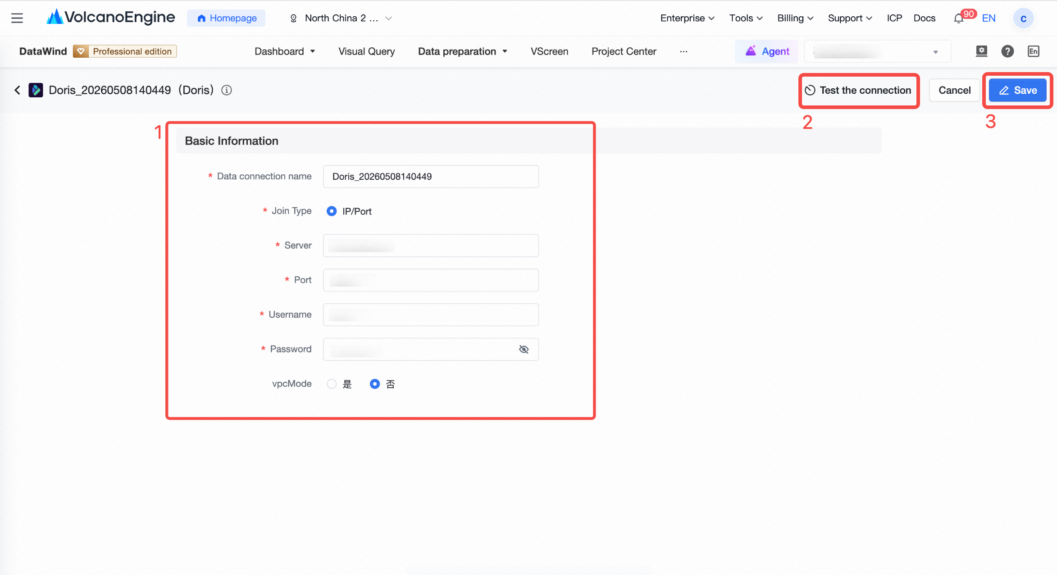The height and width of the screenshot is (575, 1057).
Task: Open the hamburger navigation menu
Action: pos(17,18)
